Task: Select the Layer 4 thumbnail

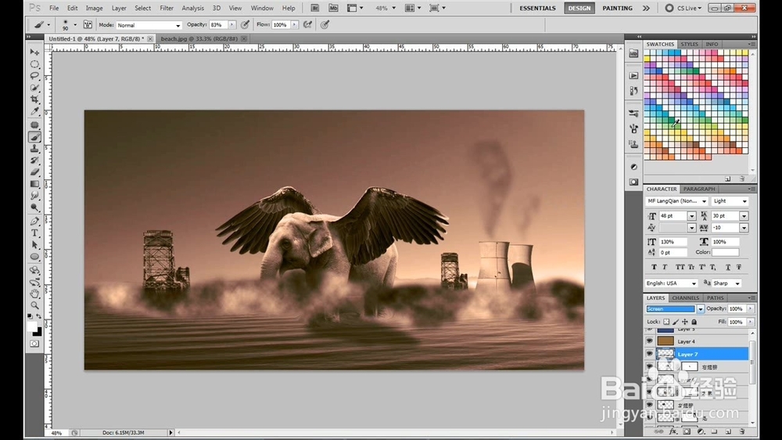Action: pos(665,341)
